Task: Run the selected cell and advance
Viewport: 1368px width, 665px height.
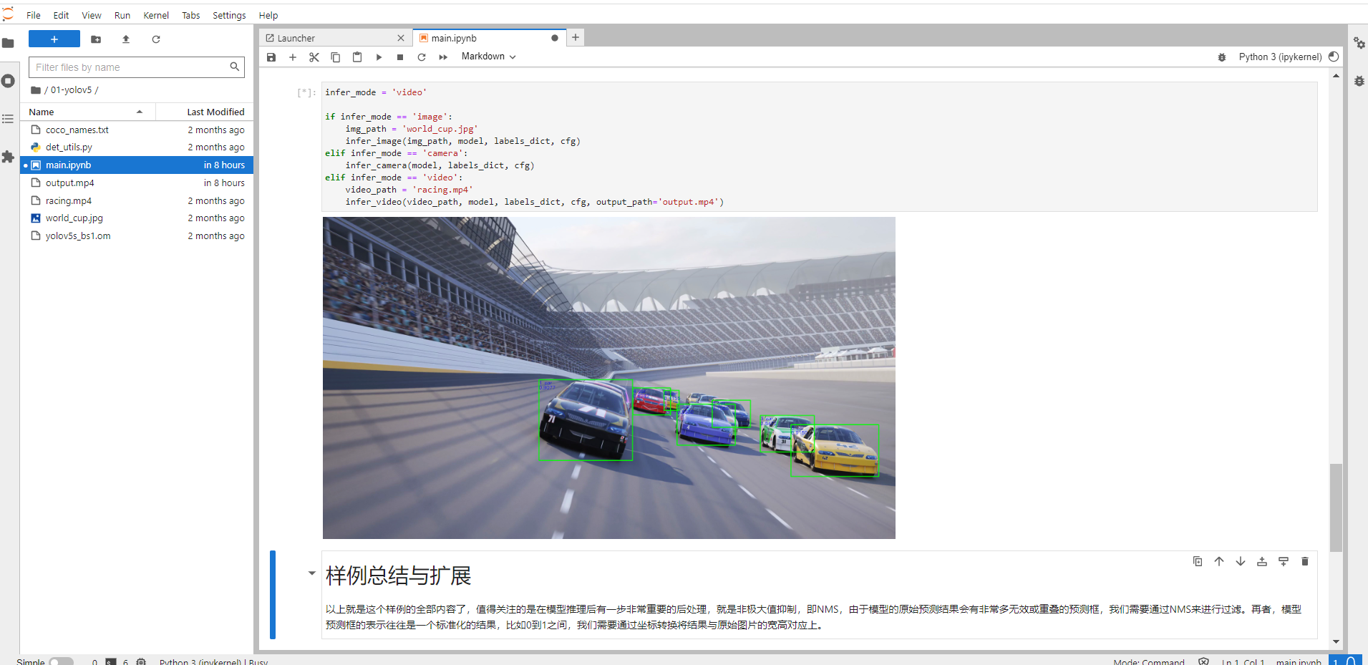Action: point(379,57)
